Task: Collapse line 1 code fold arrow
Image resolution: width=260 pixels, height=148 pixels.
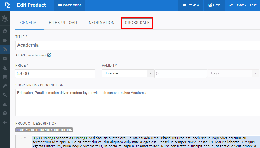Action: (x=25, y=138)
